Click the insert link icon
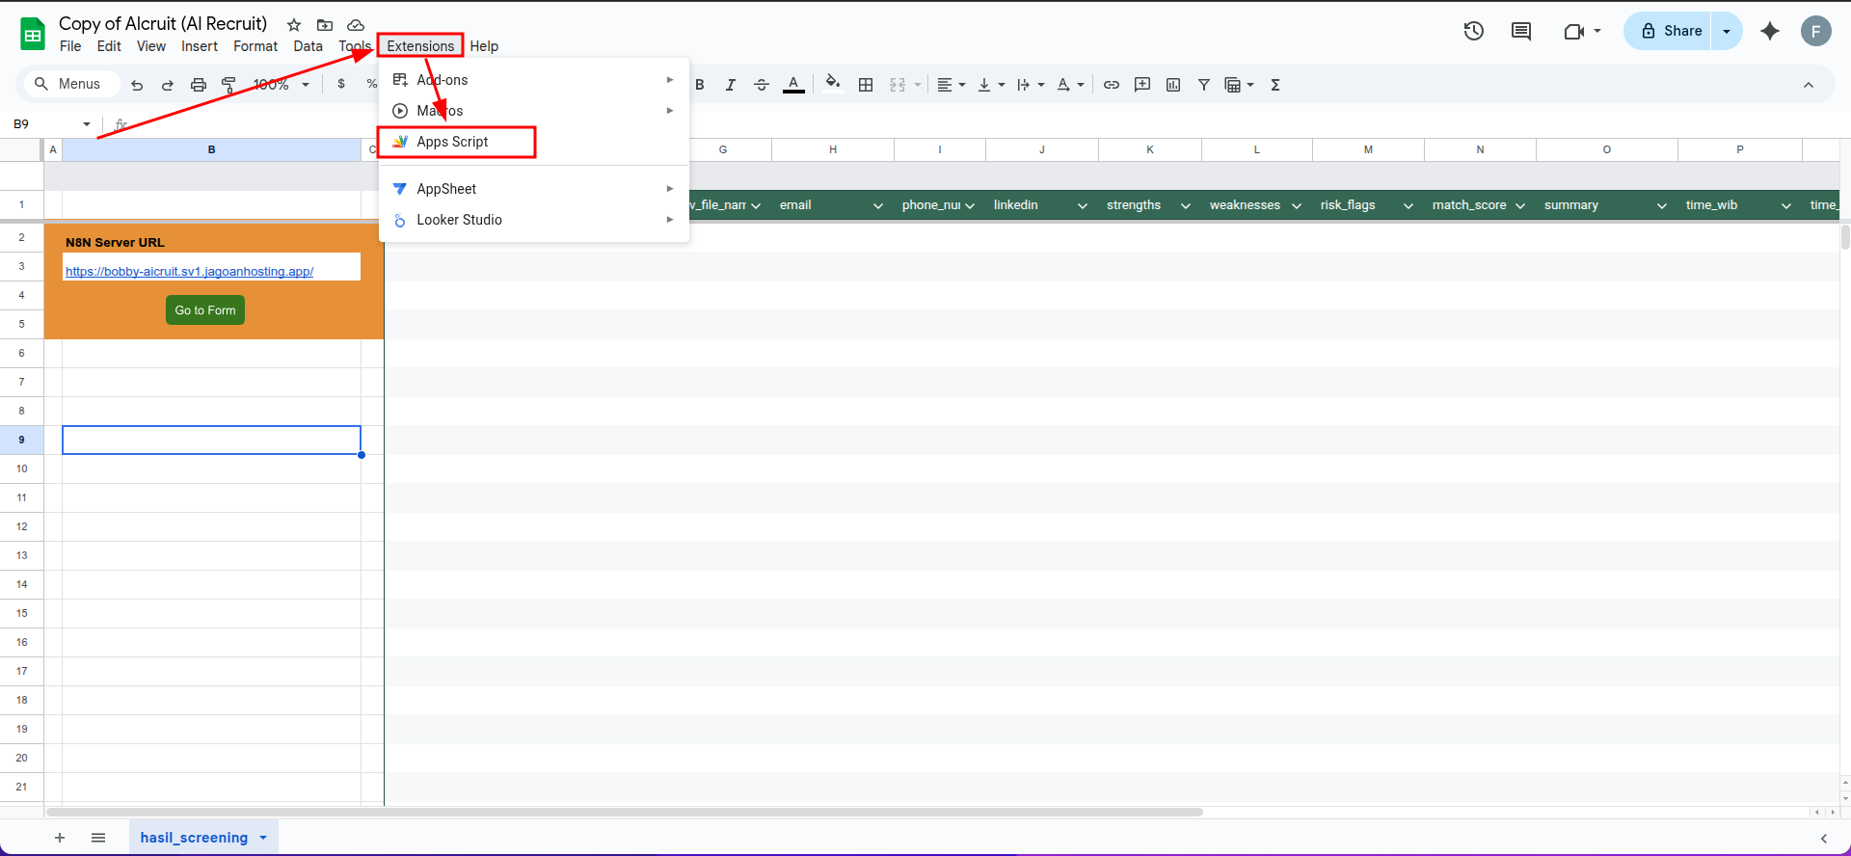The width and height of the screenshot is (1851, 856). pos(1112,85)
